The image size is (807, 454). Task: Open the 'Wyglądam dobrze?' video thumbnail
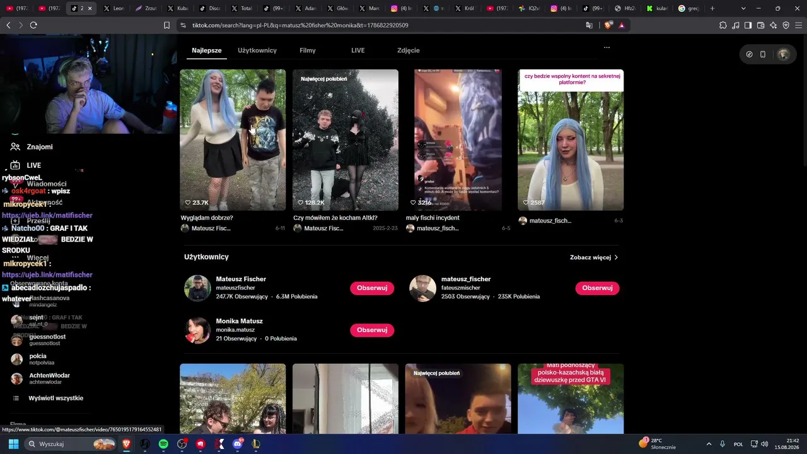pyautogui.click(x=233, y=140)
